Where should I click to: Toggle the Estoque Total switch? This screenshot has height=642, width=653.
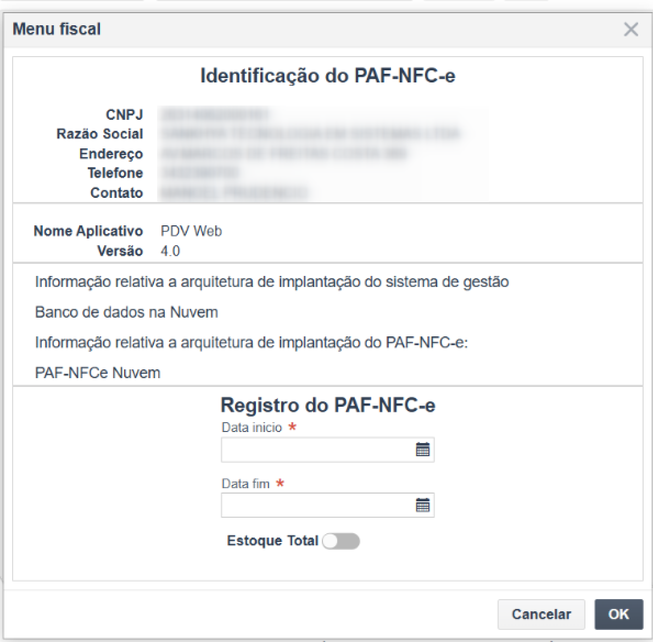point(341,541)
